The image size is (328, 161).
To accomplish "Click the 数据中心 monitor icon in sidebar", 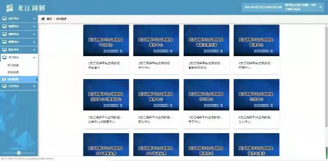I will tap(5, 42).
